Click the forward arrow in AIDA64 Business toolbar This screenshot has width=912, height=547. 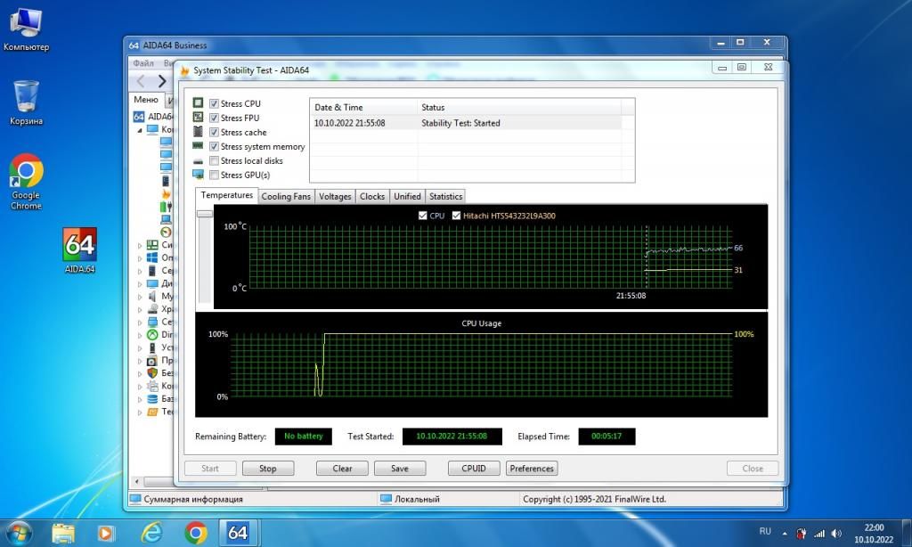coord(162,81)
